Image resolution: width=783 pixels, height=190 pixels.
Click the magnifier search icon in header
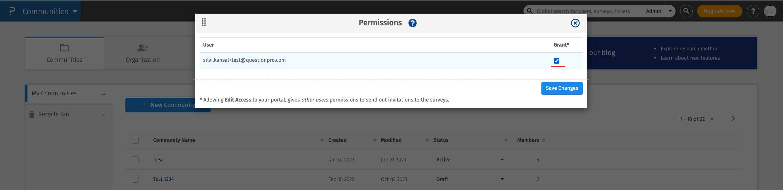click(x=686, y=11)
